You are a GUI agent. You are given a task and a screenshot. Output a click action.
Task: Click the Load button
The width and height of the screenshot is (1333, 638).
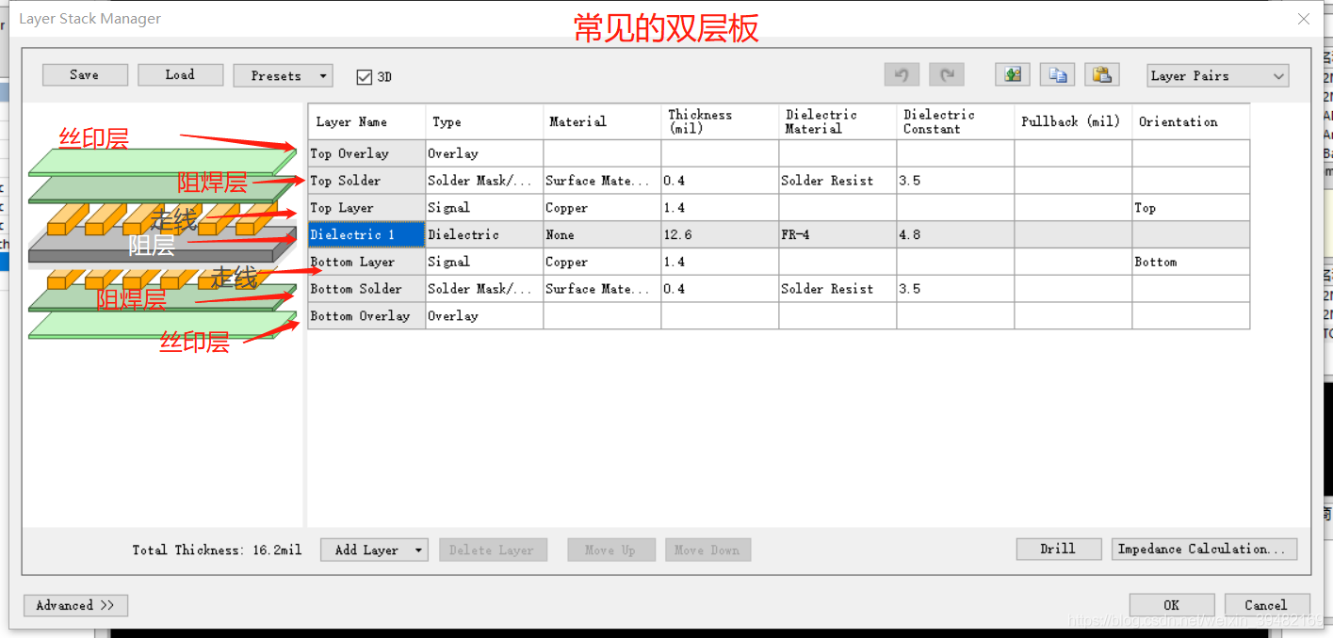tap(180, 74)
